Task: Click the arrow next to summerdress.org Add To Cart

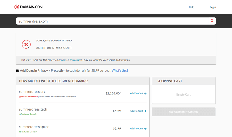Action: coord(145,93)
